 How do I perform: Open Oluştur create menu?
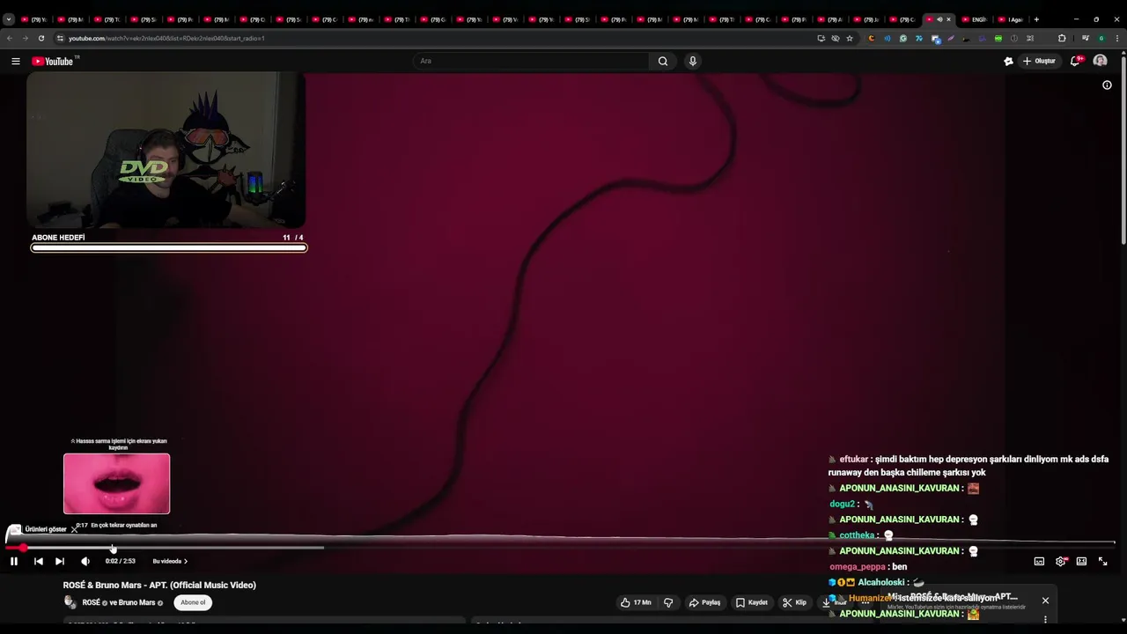click(1039, 61)
